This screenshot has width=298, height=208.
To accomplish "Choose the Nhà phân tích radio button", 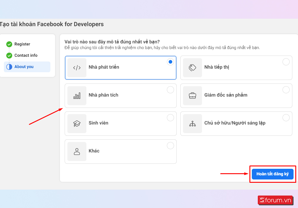I will click(170, 90).
